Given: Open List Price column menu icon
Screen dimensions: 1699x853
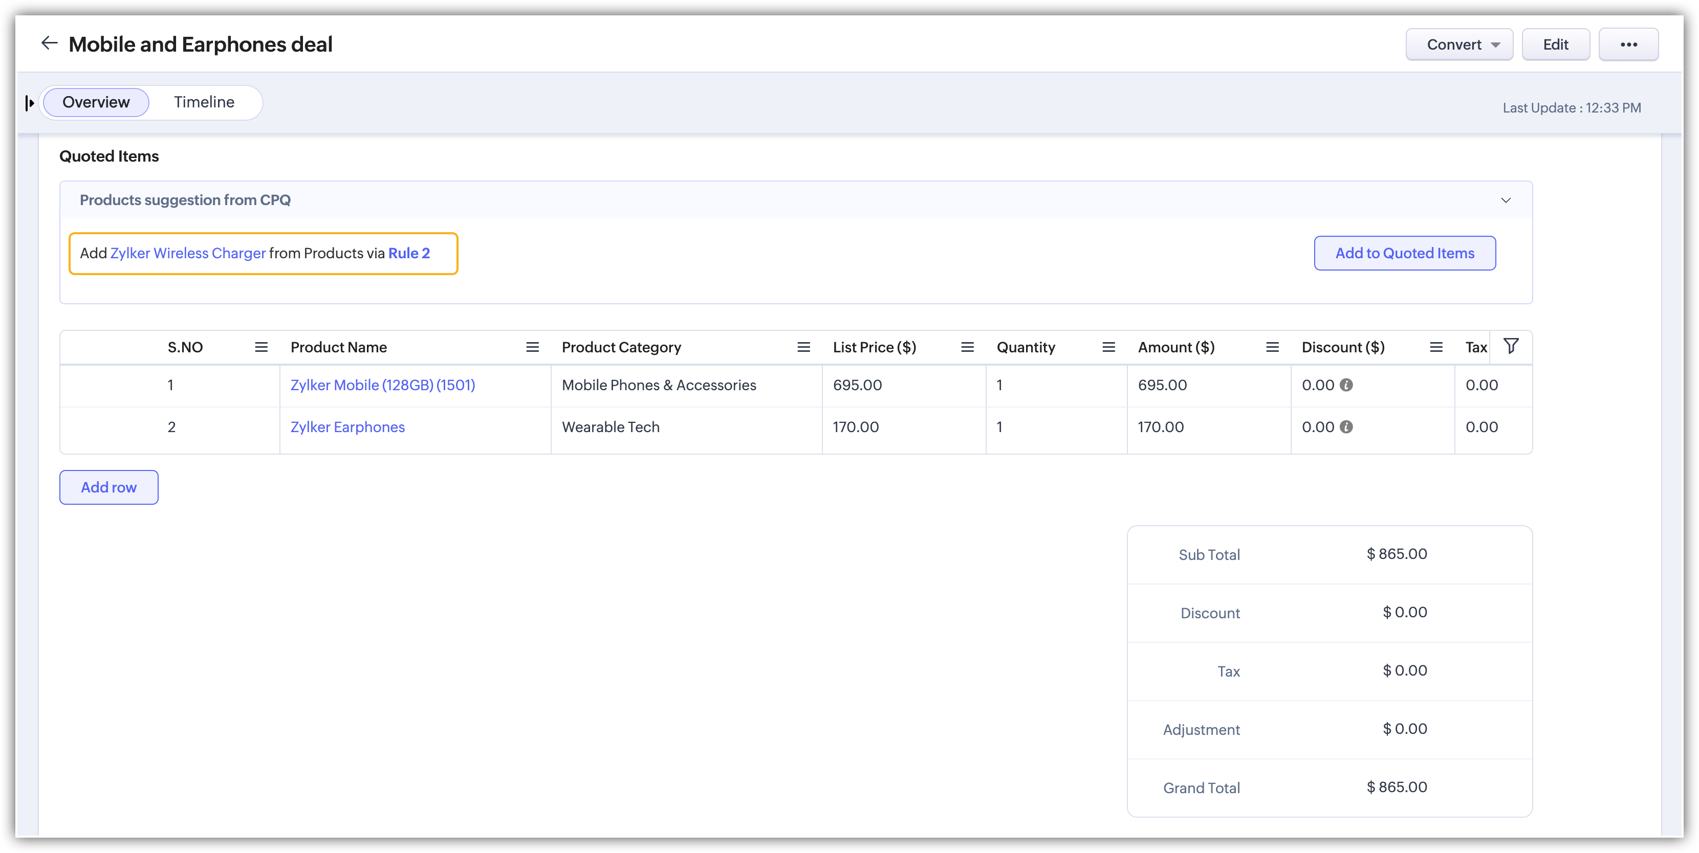Looking at the screenshot, I should coord(967,347).
